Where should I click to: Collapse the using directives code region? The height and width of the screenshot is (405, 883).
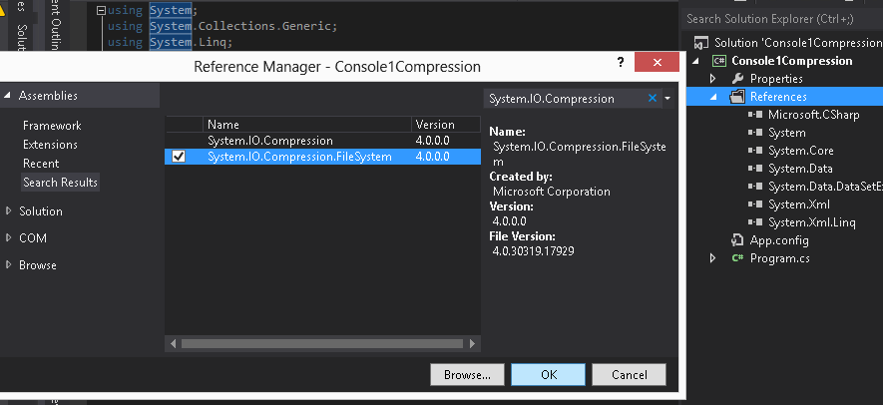(x=101, y=10)
